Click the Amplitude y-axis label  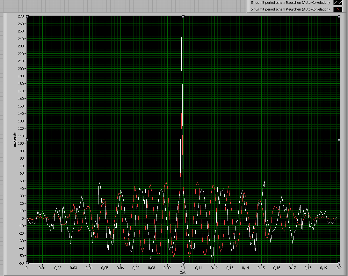[x=15, y=140]
